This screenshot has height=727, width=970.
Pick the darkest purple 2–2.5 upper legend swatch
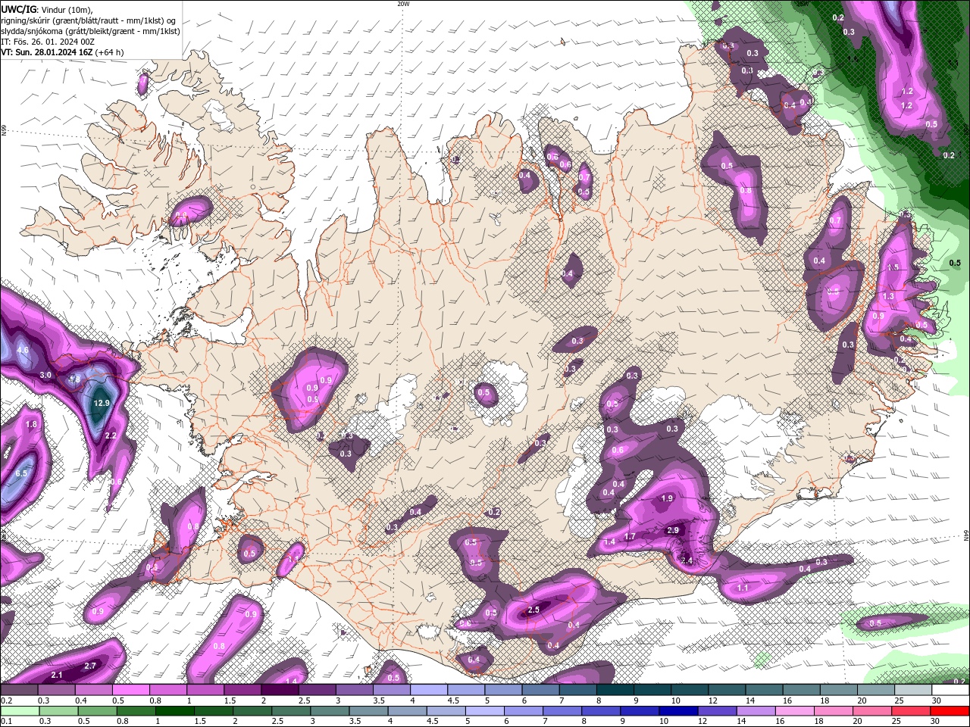click(280, 690)
